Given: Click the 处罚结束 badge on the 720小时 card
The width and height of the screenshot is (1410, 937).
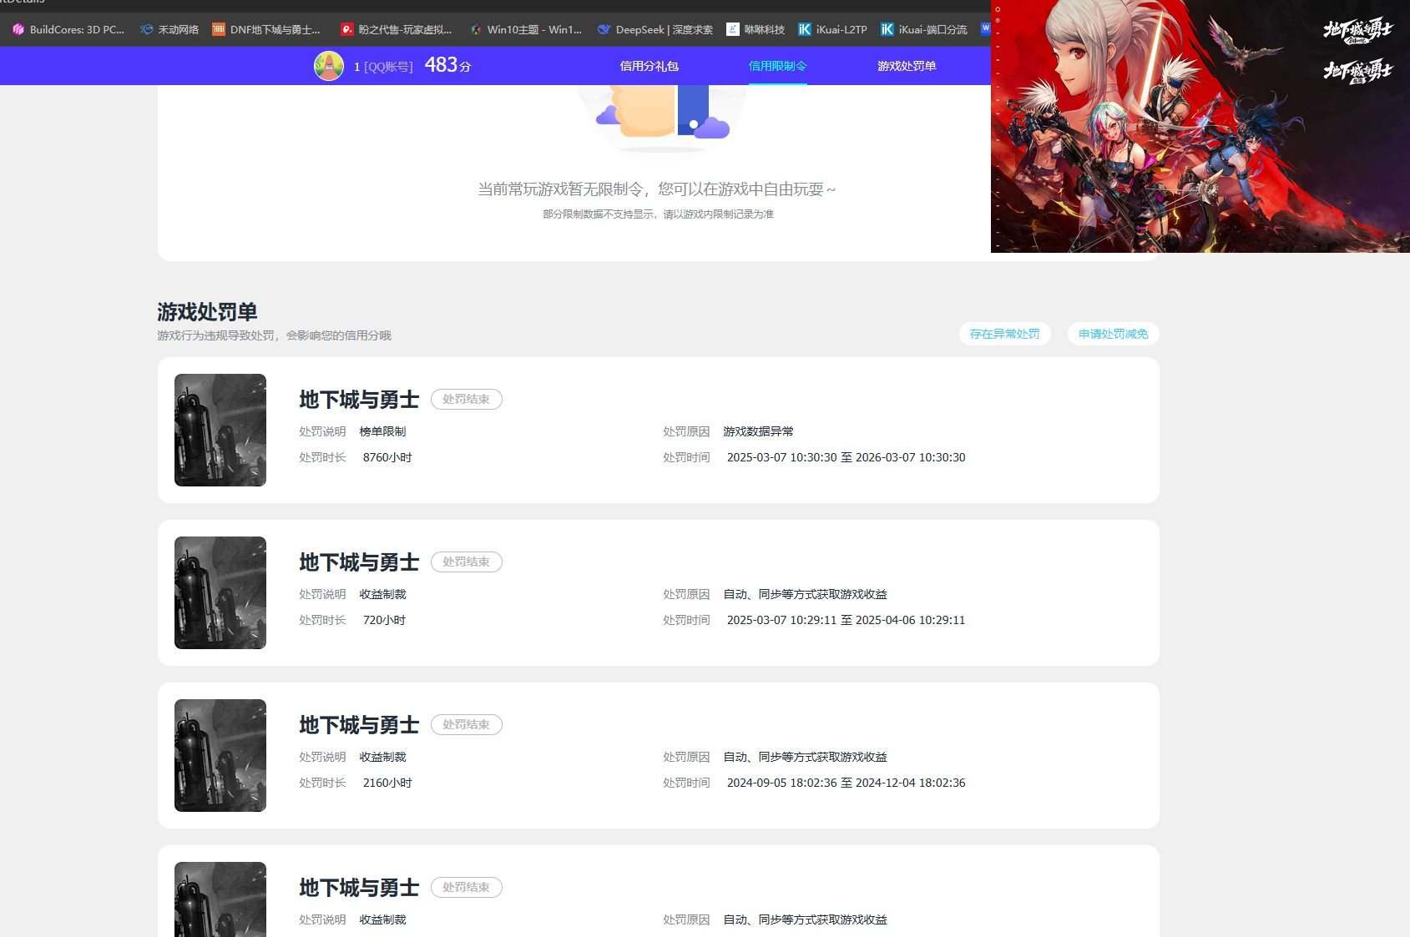Looking at the screenshot, I should 466,562.
